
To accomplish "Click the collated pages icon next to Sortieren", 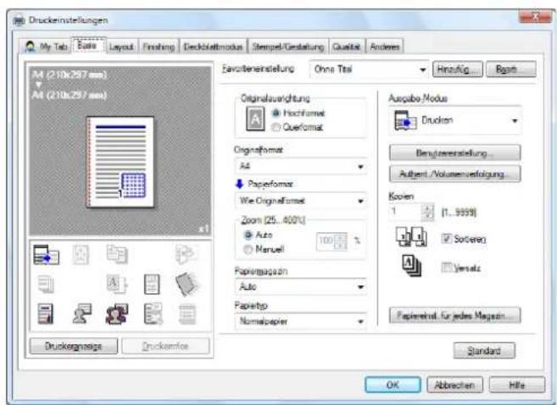I will click(412, 236).
